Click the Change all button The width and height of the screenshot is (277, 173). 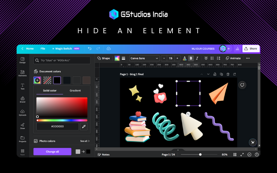pos(52,152)
